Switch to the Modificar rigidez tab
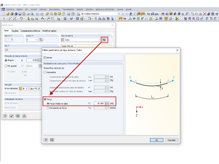 pyautogui.click(x=49, y=31)
